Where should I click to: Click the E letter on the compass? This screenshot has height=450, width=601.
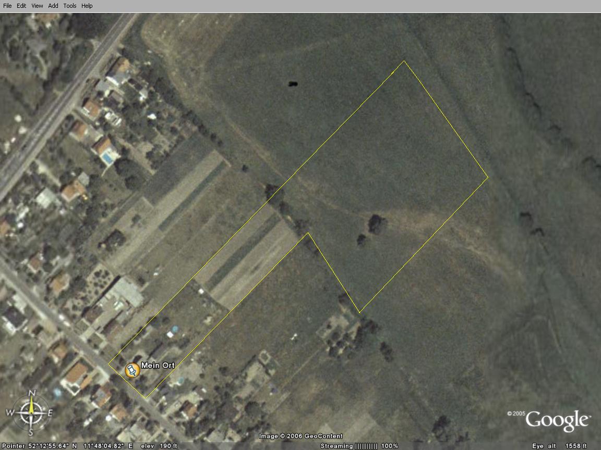tap(50, 413)
